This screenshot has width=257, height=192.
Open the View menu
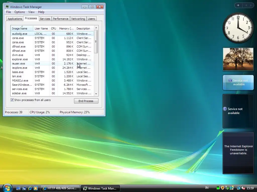(31, 12)
